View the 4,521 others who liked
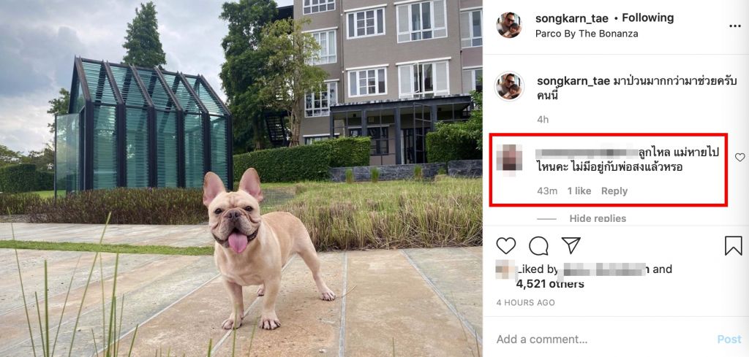 click(x=550, y=284)
